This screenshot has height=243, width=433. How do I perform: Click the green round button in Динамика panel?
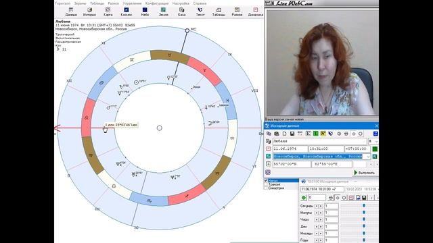tap(304, 198)
